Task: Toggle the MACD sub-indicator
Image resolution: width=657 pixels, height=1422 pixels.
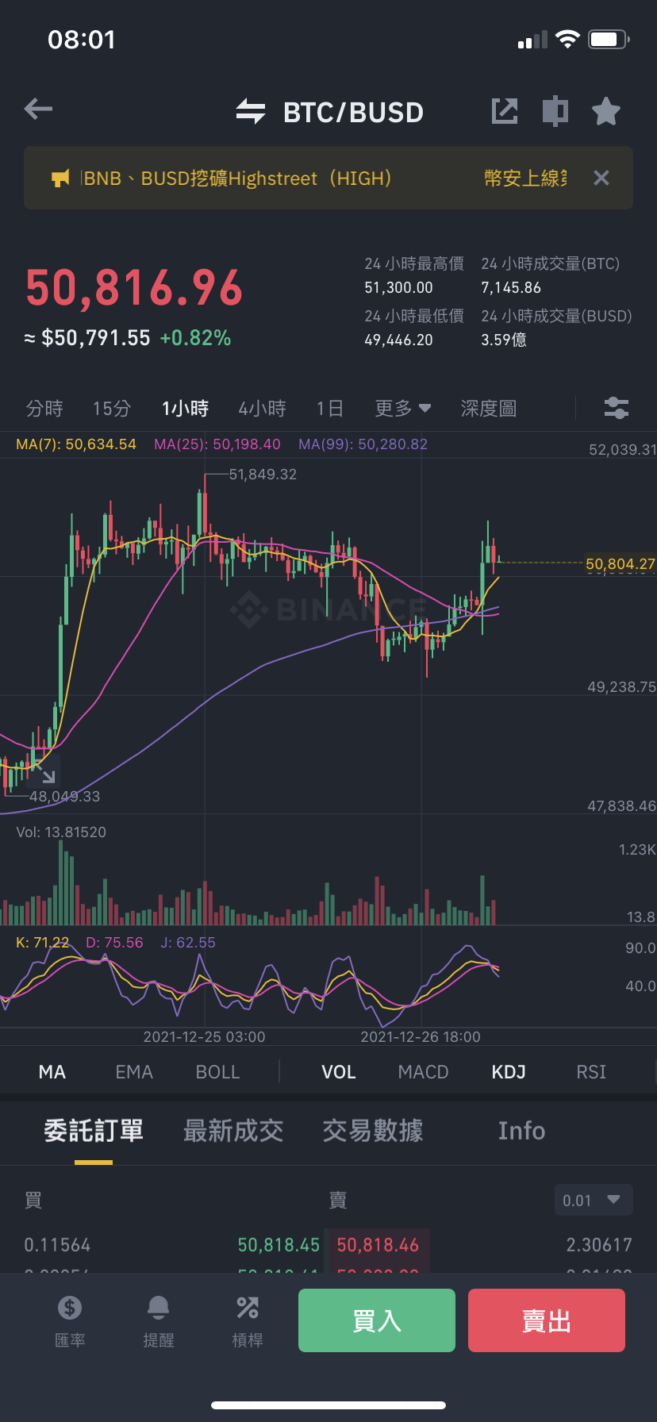Action: 424,1072
